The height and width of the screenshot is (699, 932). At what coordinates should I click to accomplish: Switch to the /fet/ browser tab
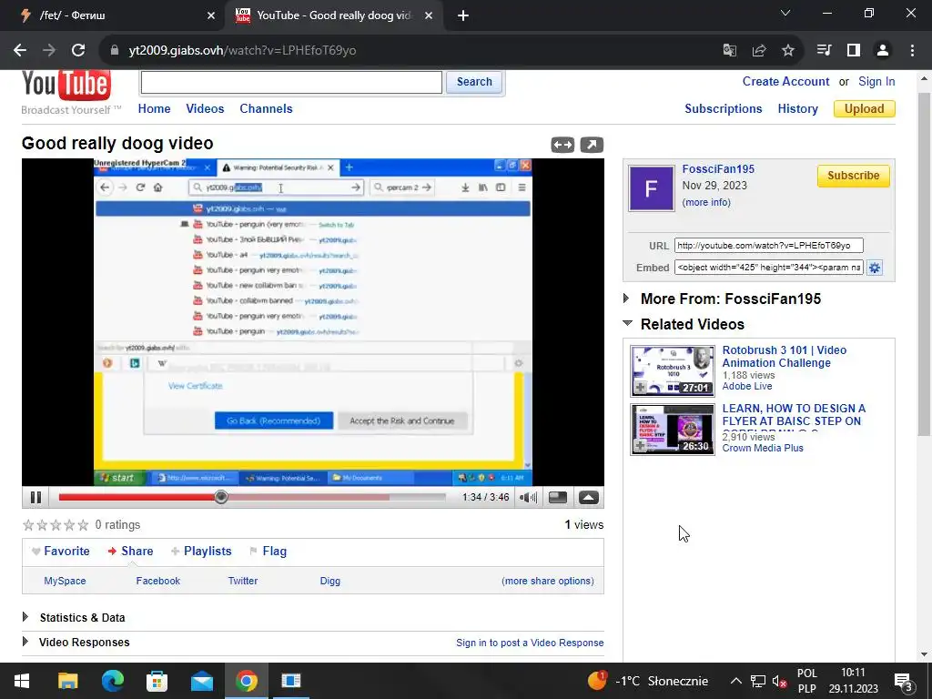[x=116, y=15]
